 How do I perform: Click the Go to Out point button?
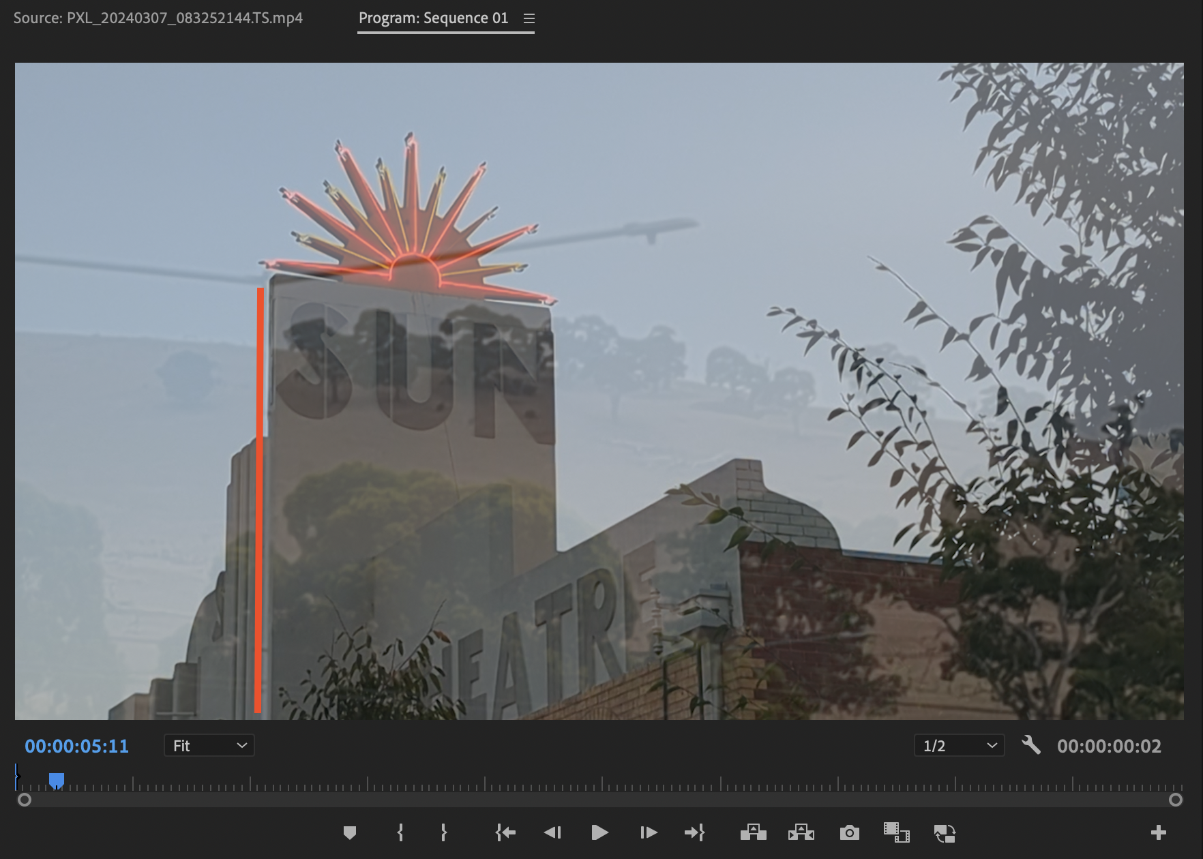(x=694, y=832)
